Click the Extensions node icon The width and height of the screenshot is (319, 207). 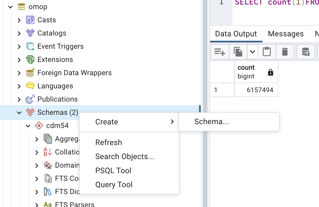30,59
